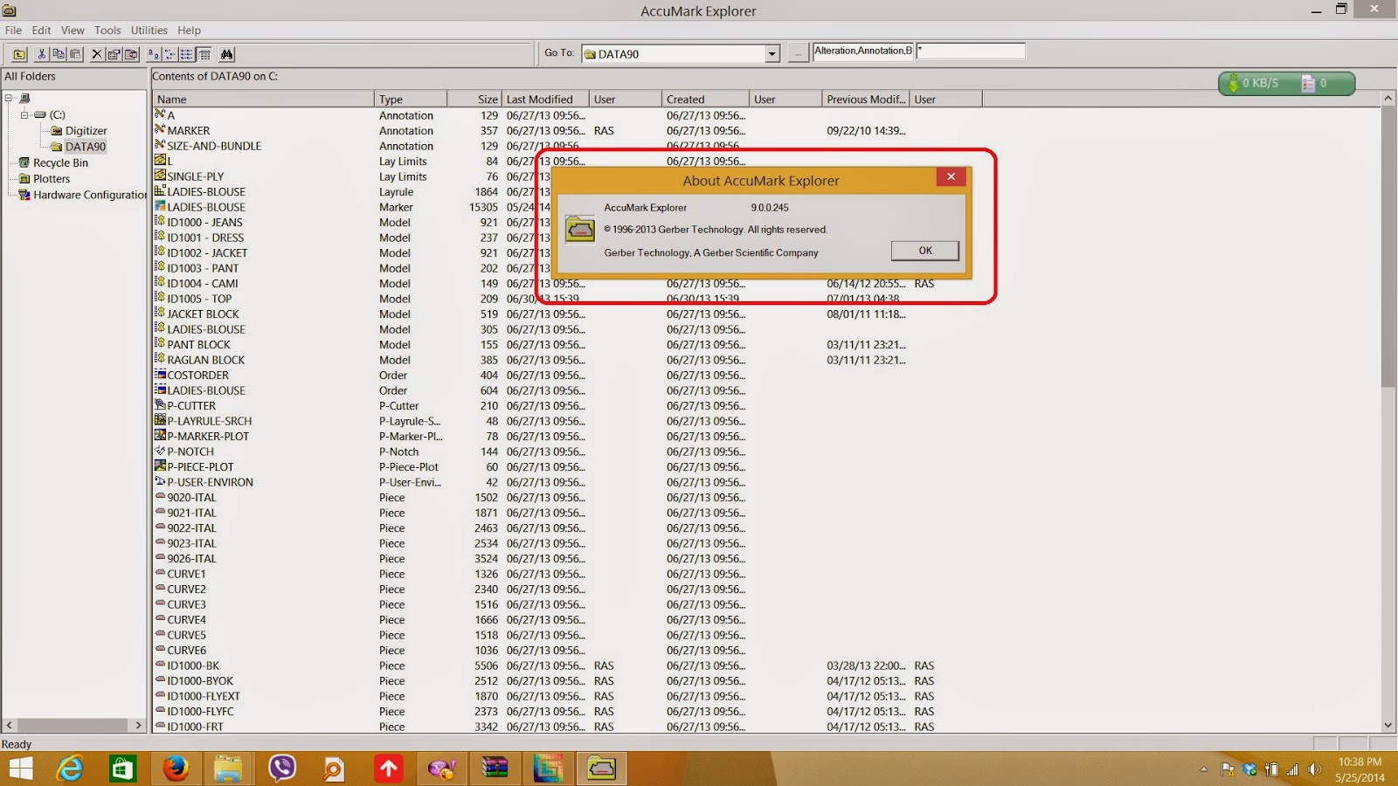Open Internet Explorer from the taskbar
1398x786 pixels.
pyautogui.click(x=69, y=769)
